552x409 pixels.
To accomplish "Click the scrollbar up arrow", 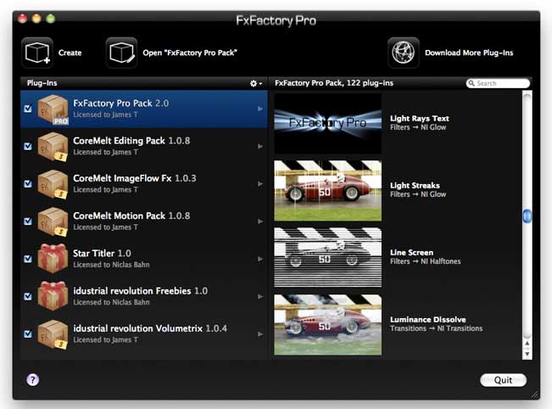I will (x=527, y=343).
